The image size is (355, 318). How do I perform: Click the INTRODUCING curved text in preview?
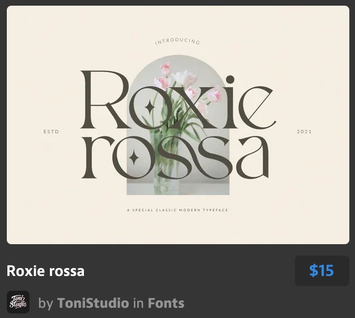click(x=177, y=41)
